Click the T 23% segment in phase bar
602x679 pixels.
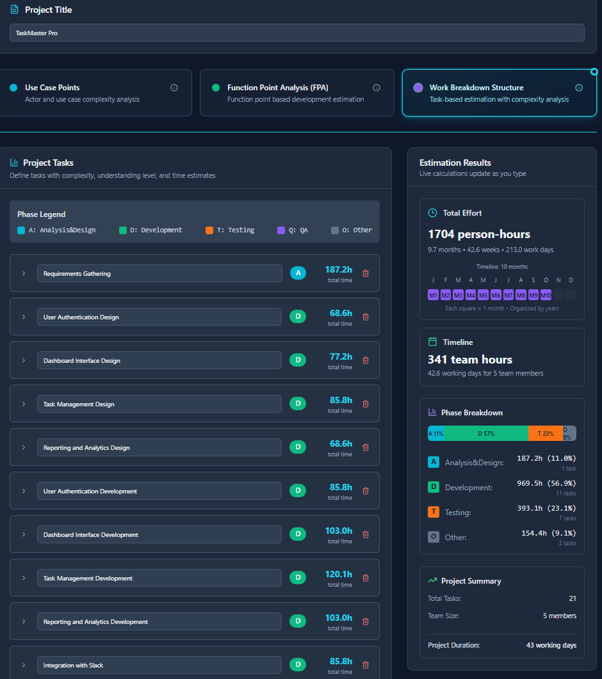546,433
